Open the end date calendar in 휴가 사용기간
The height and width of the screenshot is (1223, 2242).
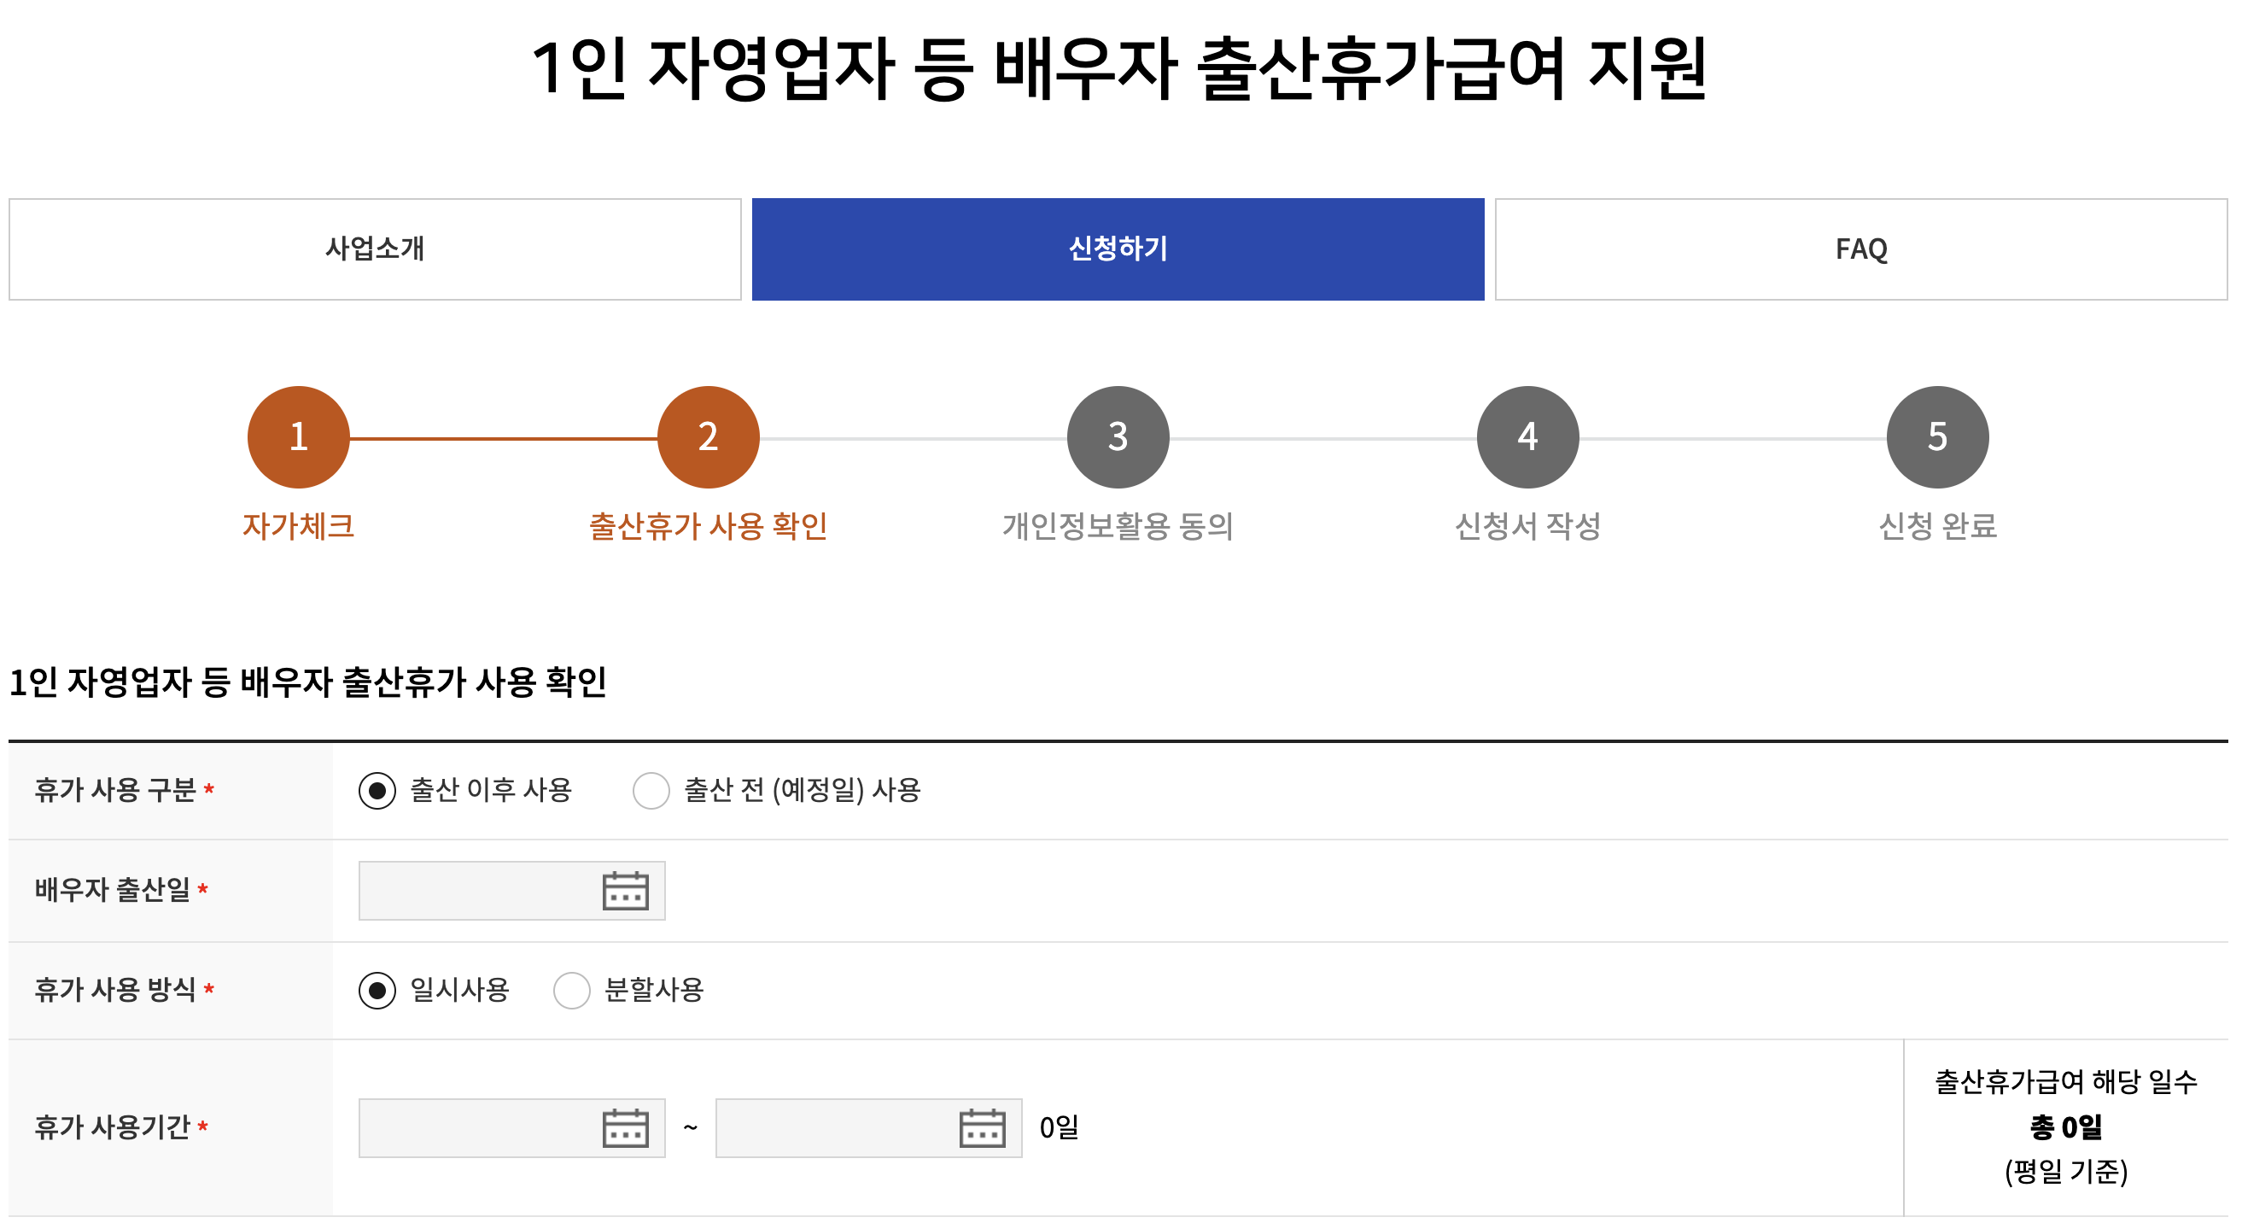point(984,1127)
